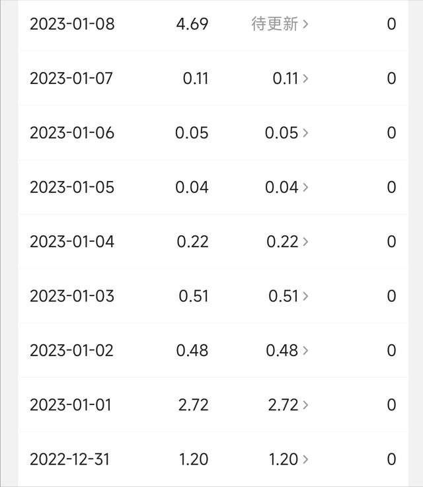
Task: Open details arrow for 2023-01-04
Action: (x=305, y=242)
